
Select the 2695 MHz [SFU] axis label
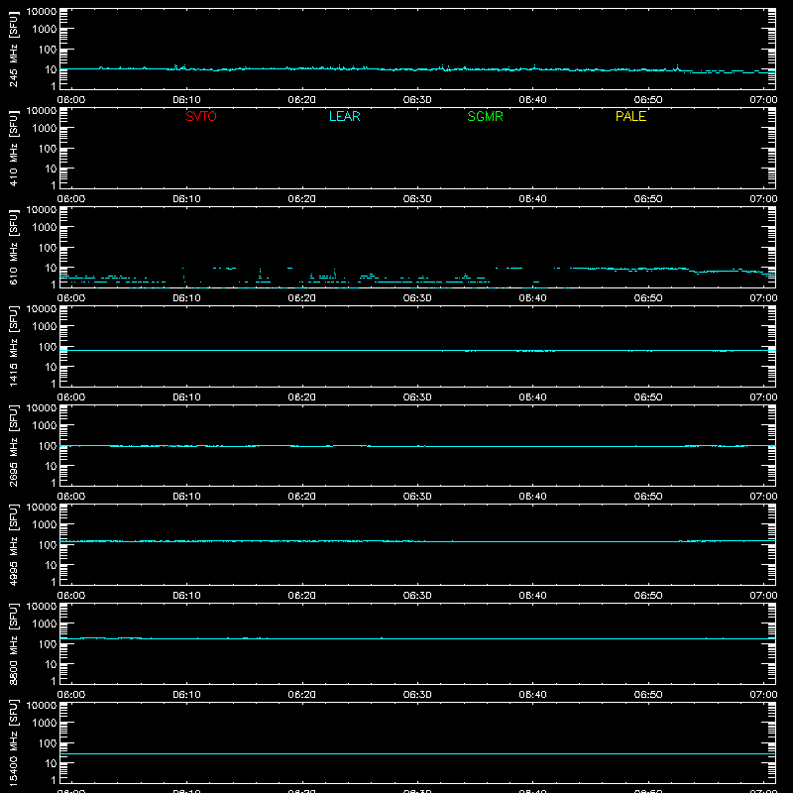(x=14, y=445)
